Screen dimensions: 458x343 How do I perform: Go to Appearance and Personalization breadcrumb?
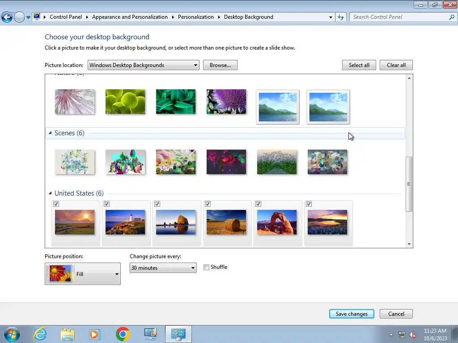130,17
